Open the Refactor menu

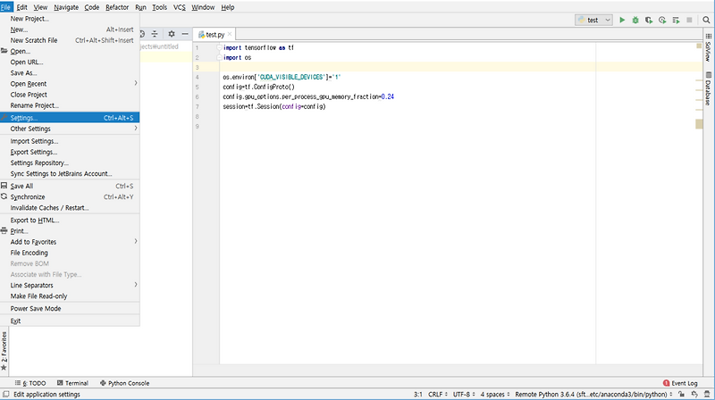click(117, 7)
